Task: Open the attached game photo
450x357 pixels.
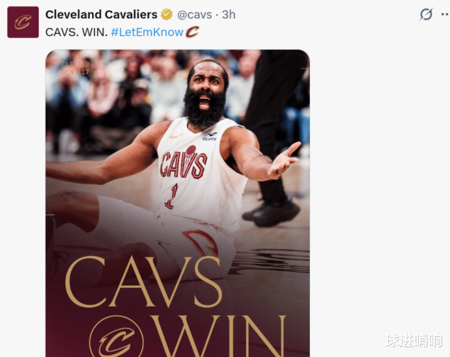Action: point(177,204)
